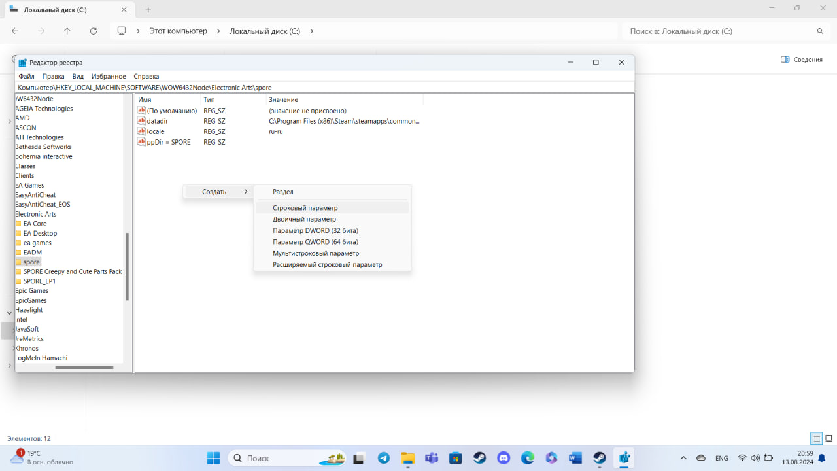Select the LogMeIn Hamachi key

(41, 358)
